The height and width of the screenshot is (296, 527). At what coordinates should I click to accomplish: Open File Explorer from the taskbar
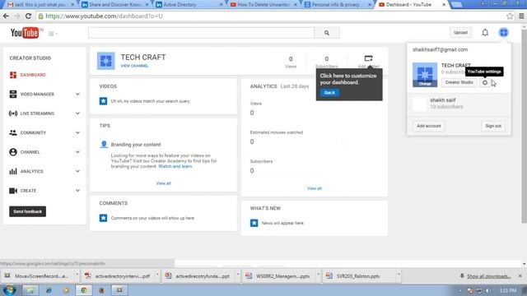click(x=30, y=290)
